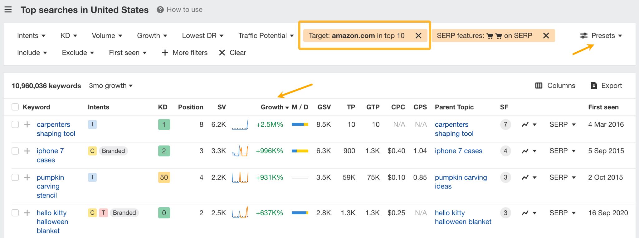Expand SERP dropdown for pumpkin carving stencil
639x238 pixels.
click(562, 177)
